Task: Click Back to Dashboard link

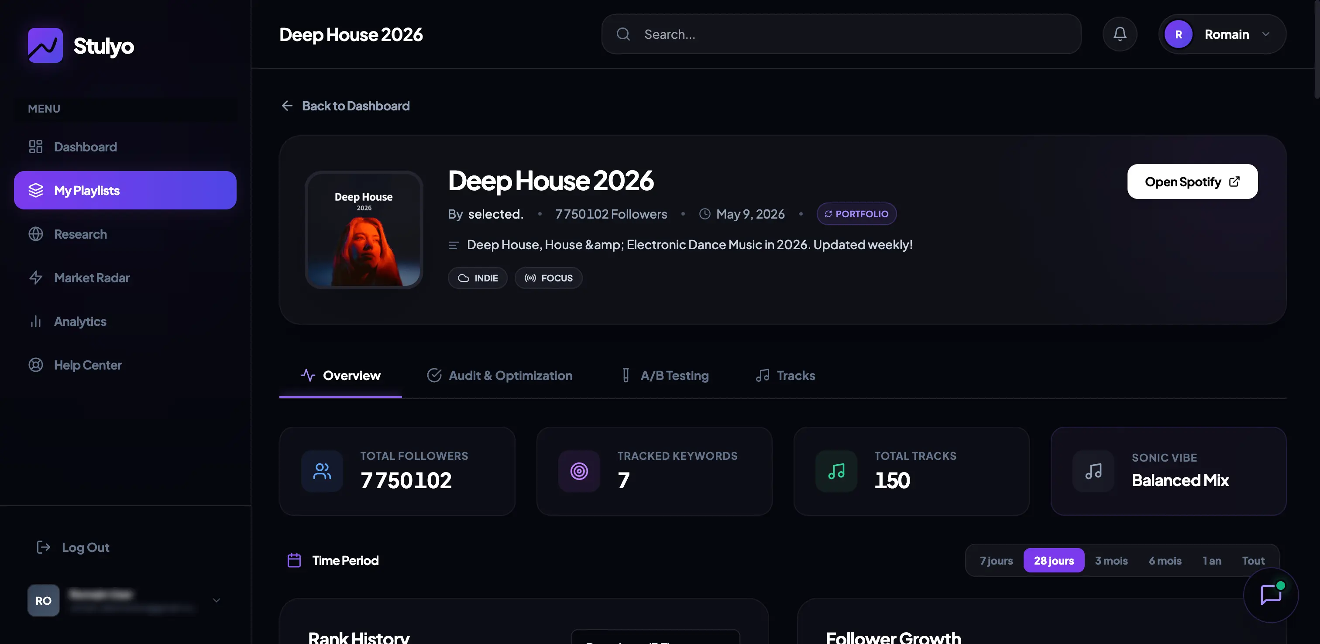Action: pyautogui.click(x=345, y=106)
